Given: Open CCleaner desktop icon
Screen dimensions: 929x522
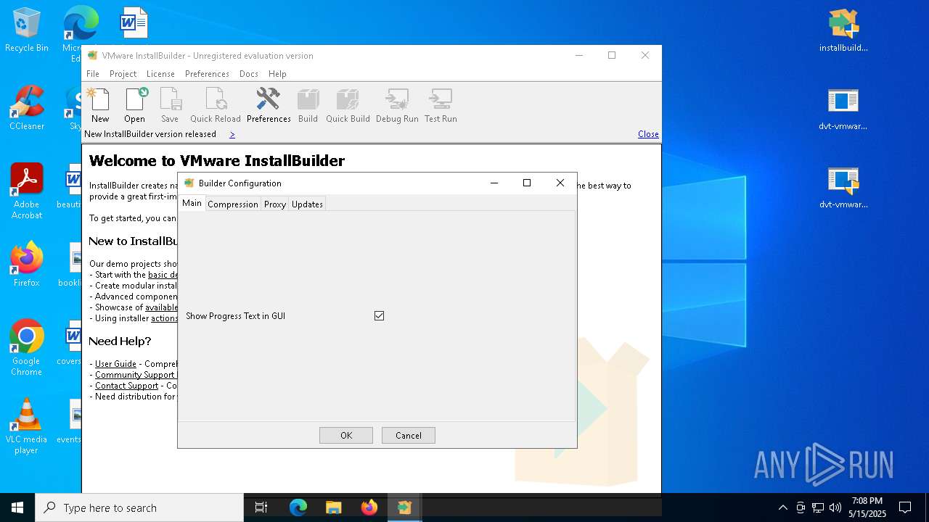Looking at the screenshot, I should tap(27, 109).
